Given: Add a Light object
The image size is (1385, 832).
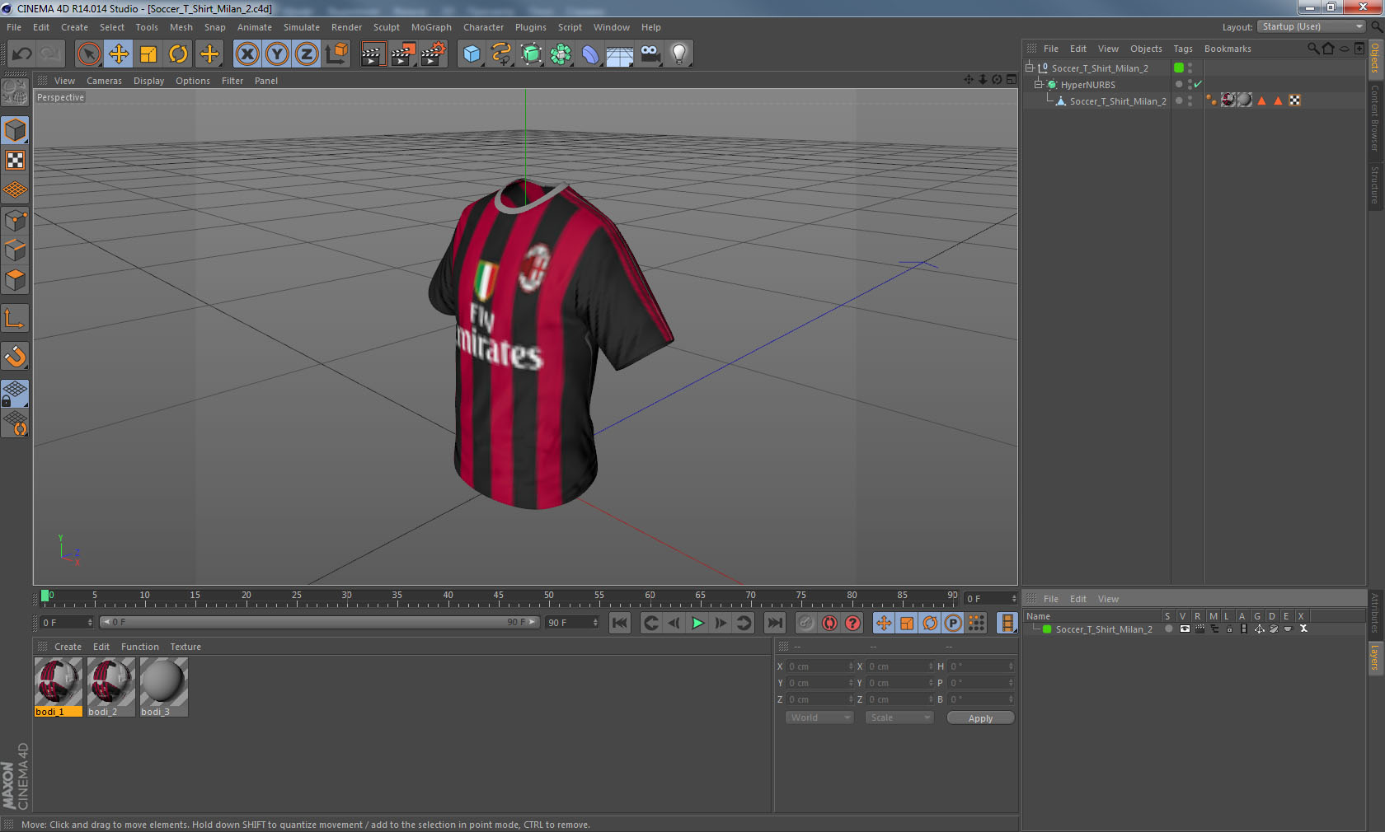Looking at the screenshot, I should (x=678, y=54).
